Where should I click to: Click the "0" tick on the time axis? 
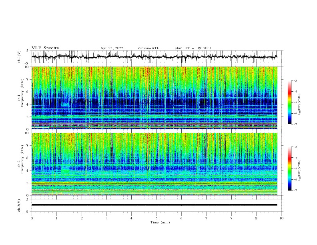click(x=32, y=218)
